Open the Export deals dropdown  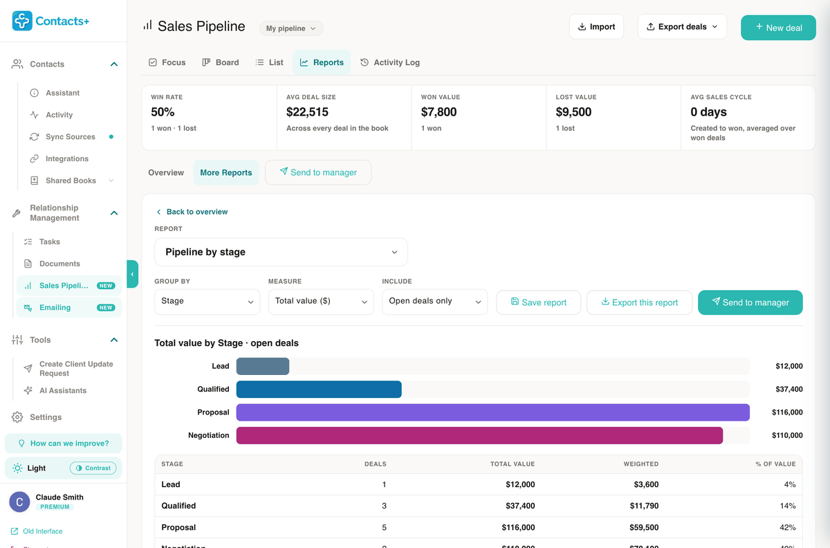pyautogui.click(x=682, y=27)
